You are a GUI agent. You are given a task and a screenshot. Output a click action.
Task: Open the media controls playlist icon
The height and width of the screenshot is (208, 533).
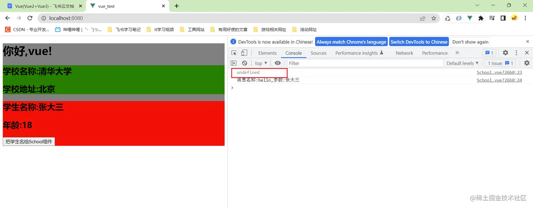pos(492,18)
